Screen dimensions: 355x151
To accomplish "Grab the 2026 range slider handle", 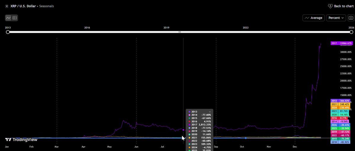I will [x=351, y=32].
